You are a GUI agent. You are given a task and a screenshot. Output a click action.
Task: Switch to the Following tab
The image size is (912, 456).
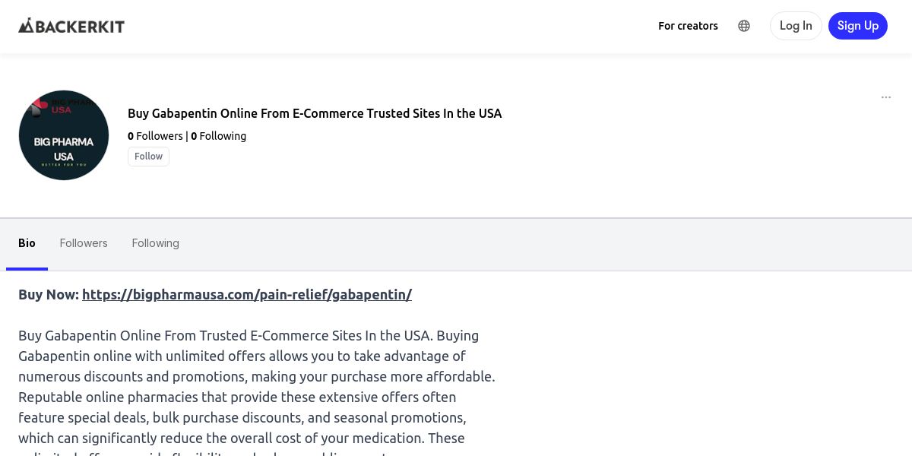pyautogui.click(x=155, y=243)
